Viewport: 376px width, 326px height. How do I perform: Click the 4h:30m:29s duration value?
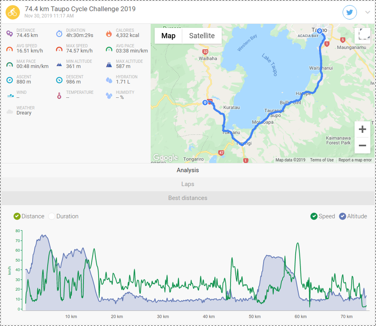79,35
